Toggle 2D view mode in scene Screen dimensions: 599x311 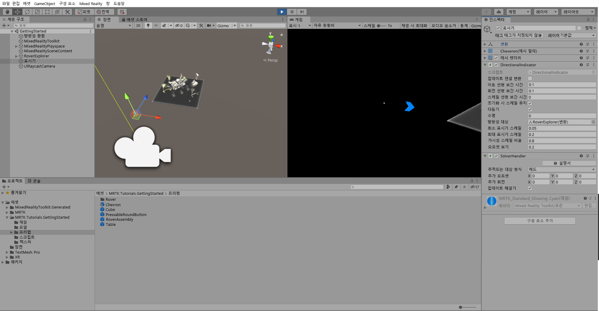pyautogui.click(x=138, y=26)
